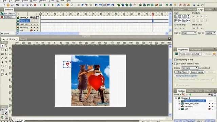Select pic1 in Outline tree

[x=186, y=109]
